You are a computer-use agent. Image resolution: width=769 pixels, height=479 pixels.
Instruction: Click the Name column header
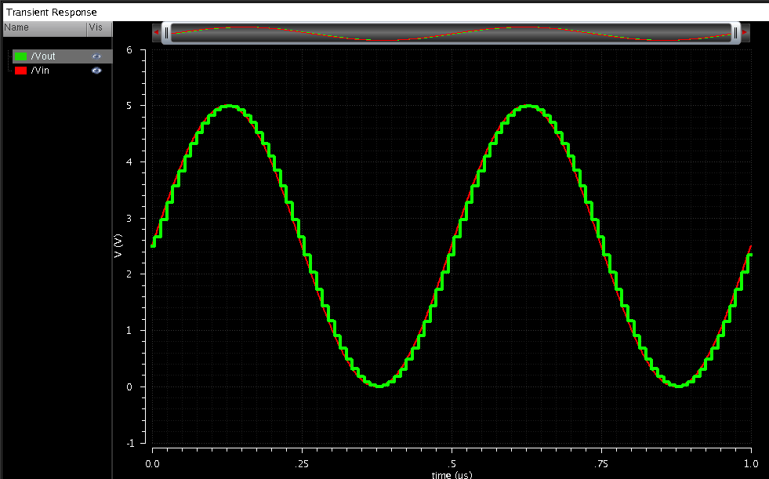16,27
